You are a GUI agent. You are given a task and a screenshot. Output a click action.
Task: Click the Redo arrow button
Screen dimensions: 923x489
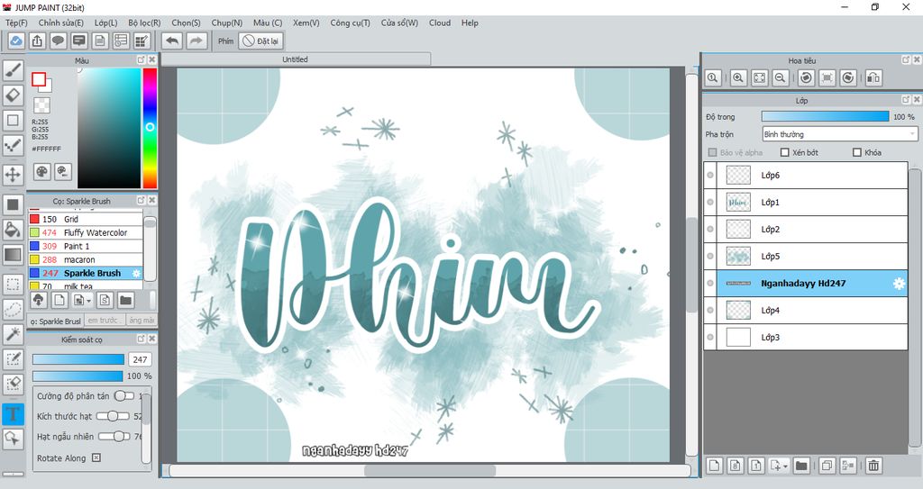point(196,41)
